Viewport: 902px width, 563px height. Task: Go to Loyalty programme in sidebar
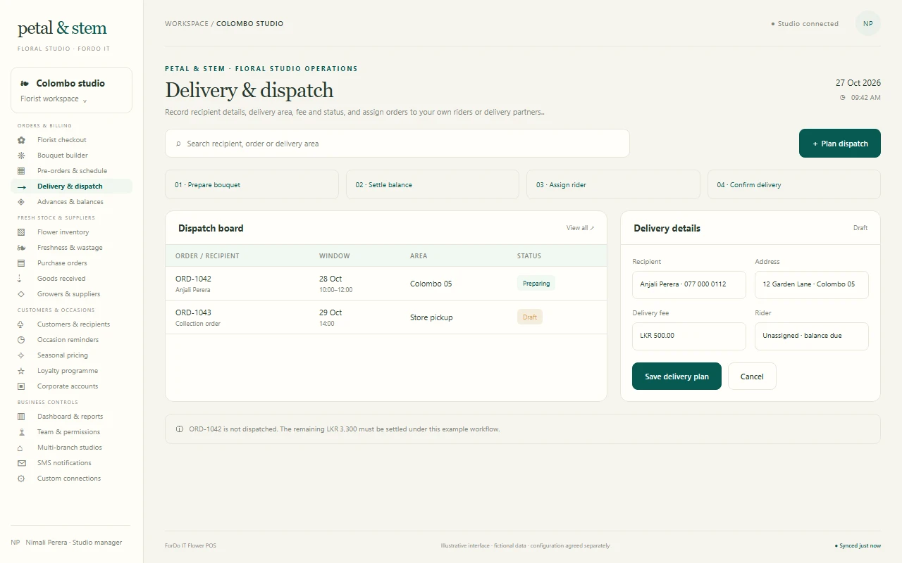pyautogui.click(x=71, y=371)
